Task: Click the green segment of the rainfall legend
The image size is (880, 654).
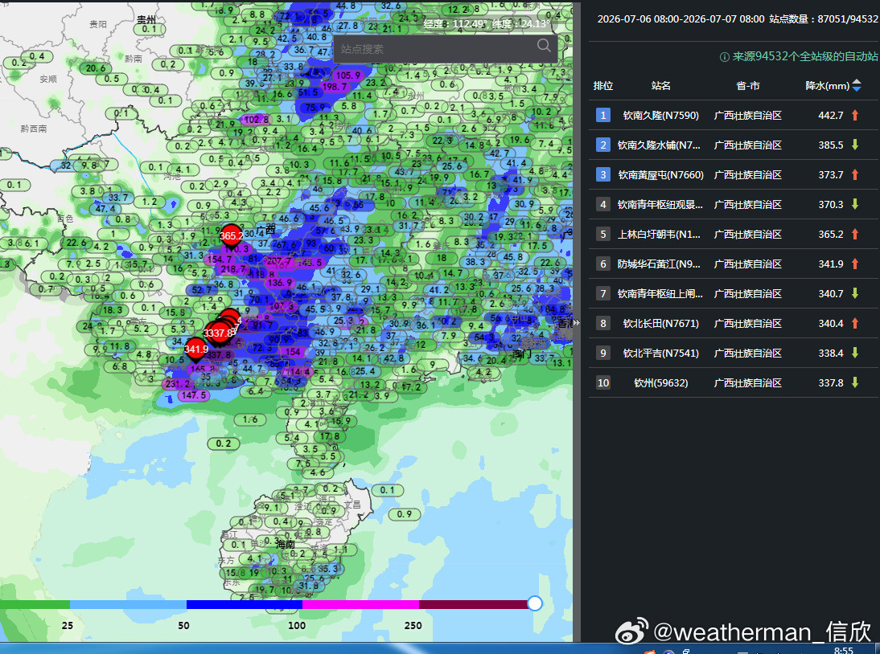Action: (x=35, y=604)
